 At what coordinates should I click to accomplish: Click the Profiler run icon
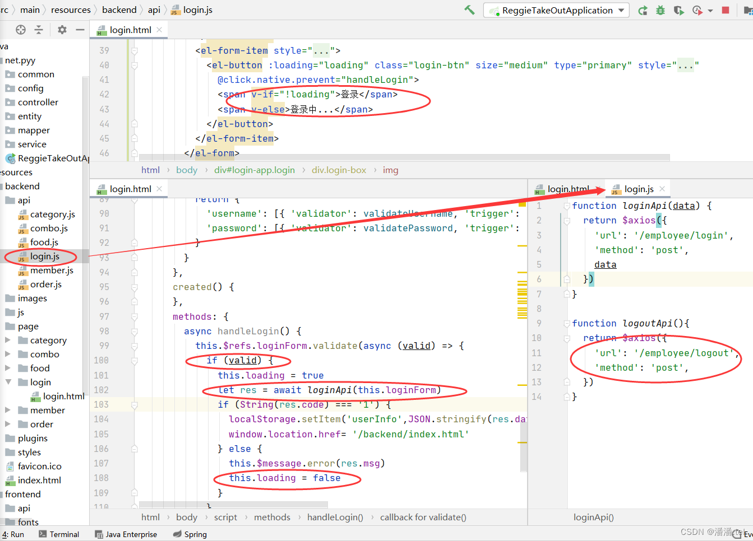click(697, 10)
